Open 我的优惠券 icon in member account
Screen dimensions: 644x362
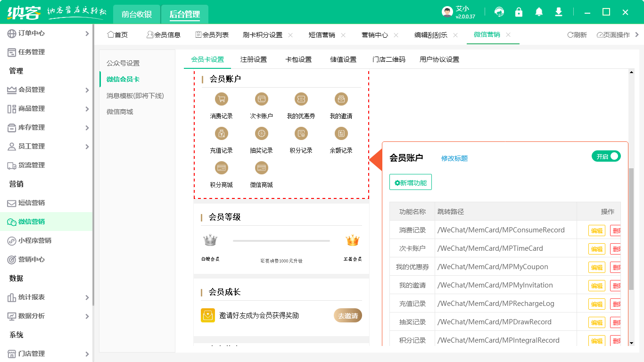(301, 99)
